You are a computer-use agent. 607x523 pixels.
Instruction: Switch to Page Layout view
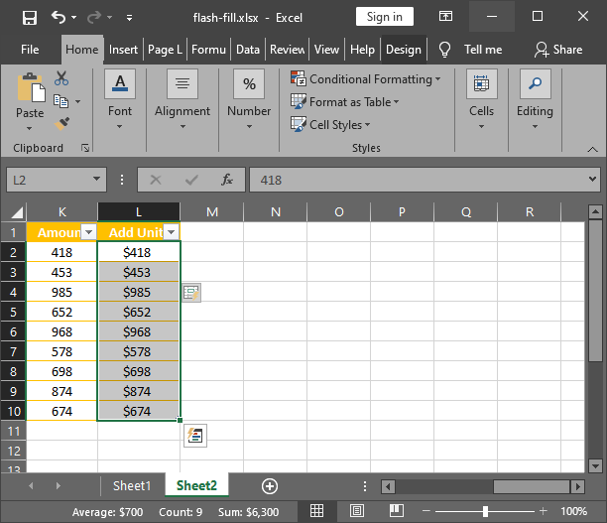click(x=357, y=511)
